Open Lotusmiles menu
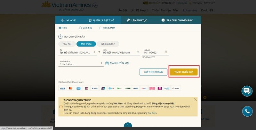Image resolution: width=256 pixels, height=130 pixels. point(190,10)
